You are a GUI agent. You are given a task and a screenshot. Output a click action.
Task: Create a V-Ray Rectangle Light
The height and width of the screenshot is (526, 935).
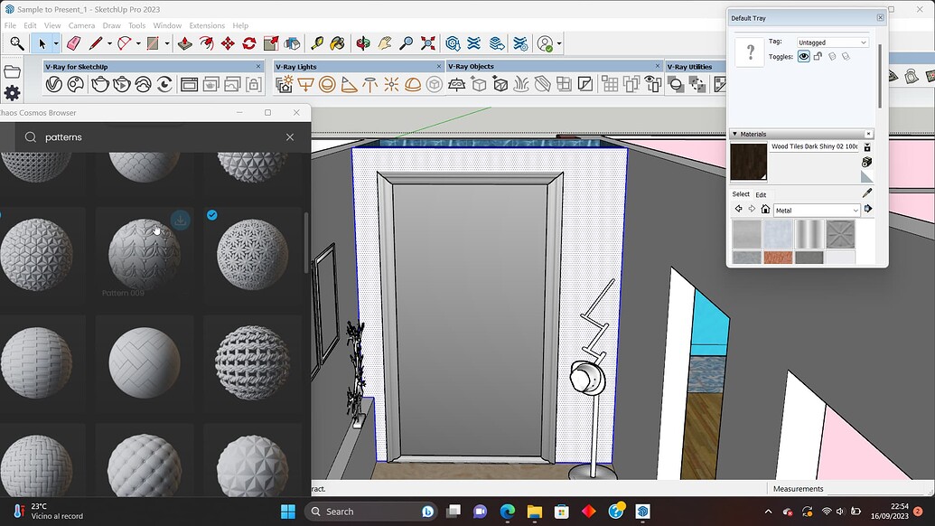coord(306,84)
